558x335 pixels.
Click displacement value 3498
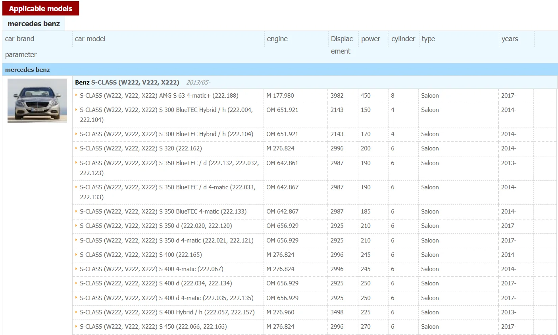coord(337,312)
